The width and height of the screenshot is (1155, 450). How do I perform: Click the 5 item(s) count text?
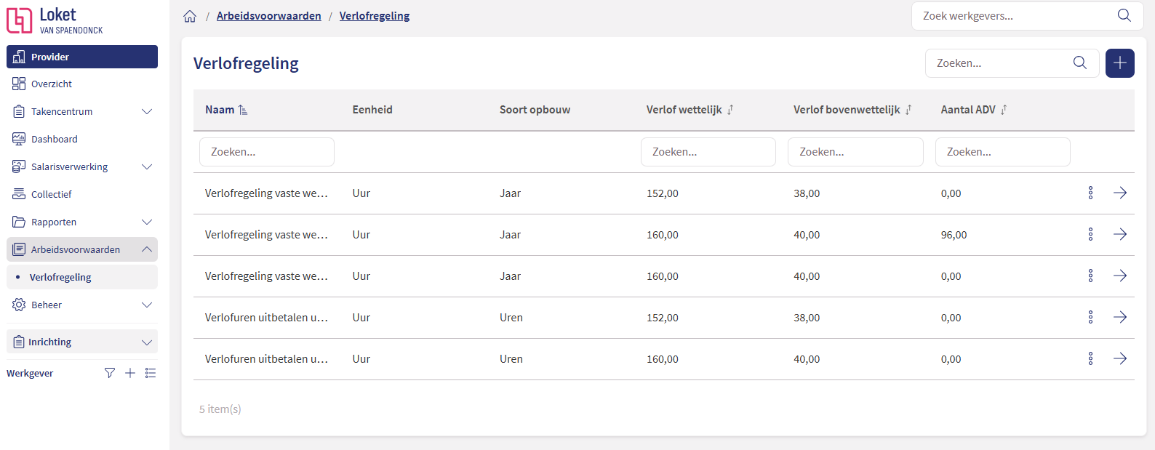(x=220, y=409)
